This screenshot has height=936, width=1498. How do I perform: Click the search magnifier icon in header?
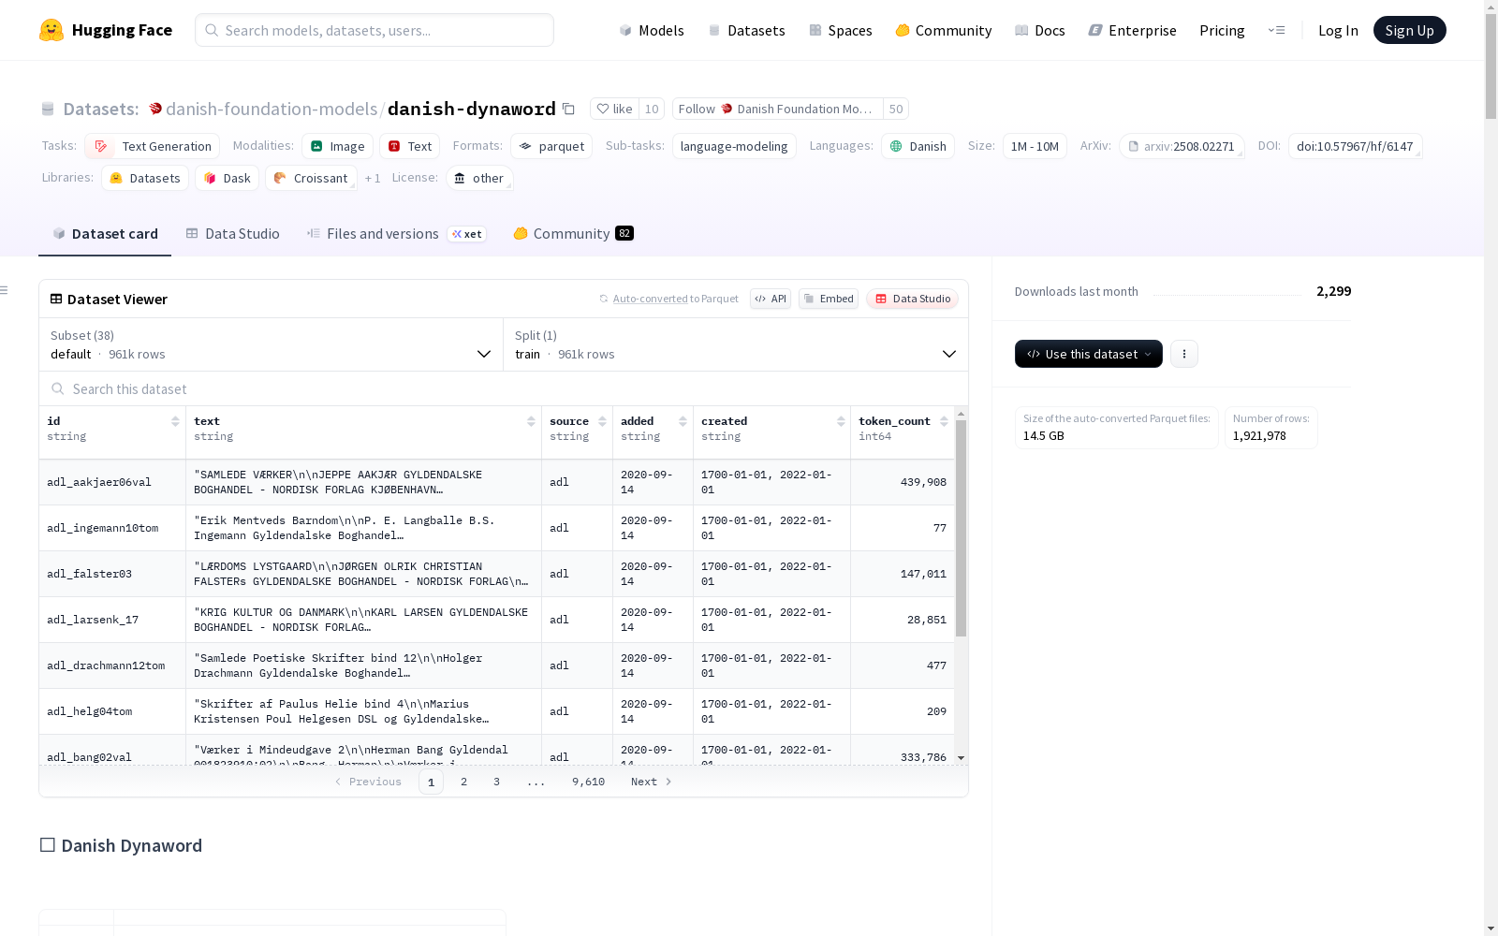click(x=212, y=30)
